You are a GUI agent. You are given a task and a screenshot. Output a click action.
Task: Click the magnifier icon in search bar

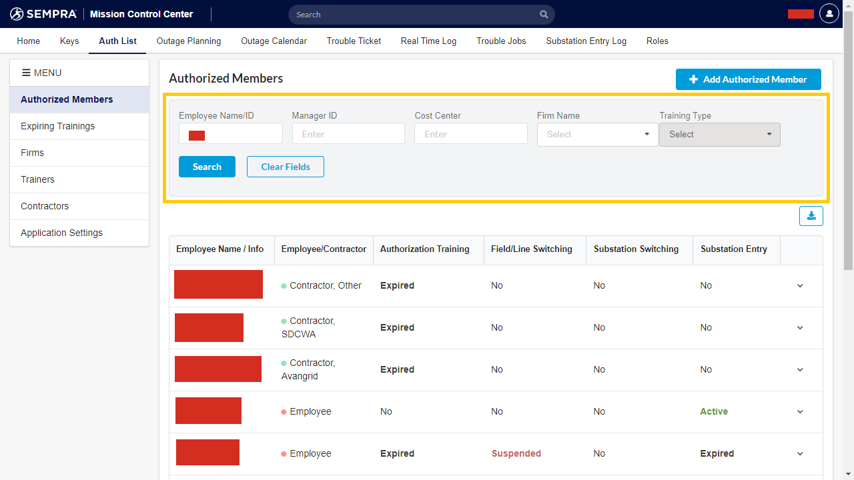coord(543,14)
